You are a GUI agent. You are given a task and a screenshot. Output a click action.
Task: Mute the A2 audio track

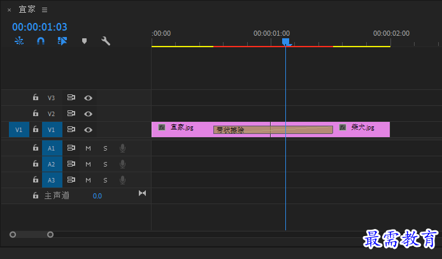pos(89,164)
